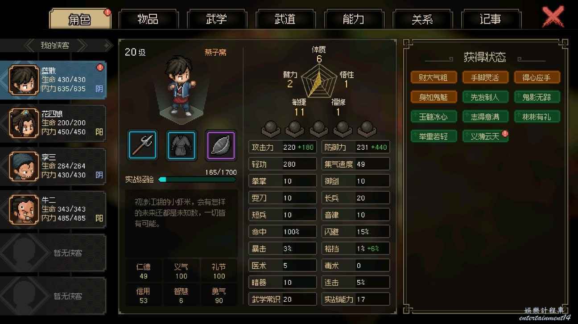Close the character menu with red X
The height and width of the screenshot is (324, 578).
click(x=553, y=18)
